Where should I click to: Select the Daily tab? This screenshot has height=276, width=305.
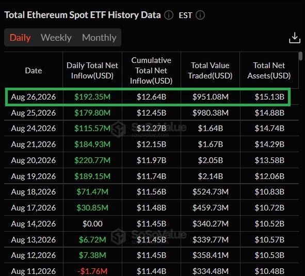click(20, 38)
